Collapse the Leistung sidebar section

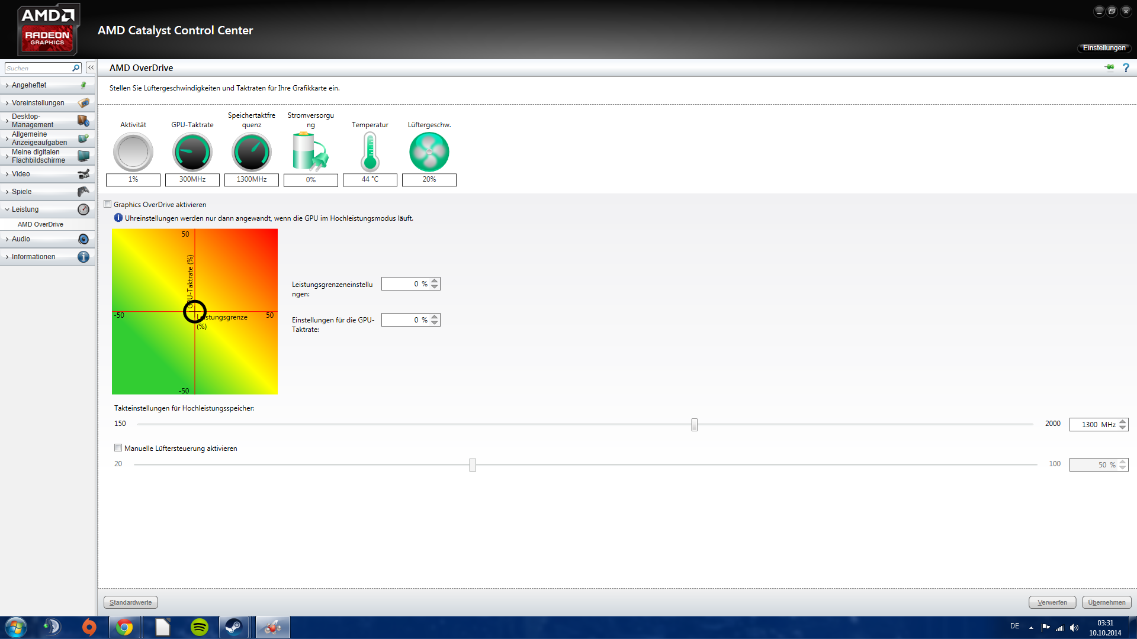(x=25, y=209)
